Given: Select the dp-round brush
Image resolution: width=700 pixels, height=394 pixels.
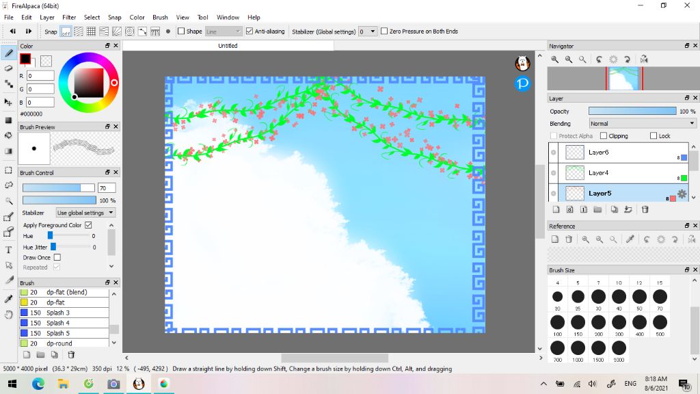Looking at the screenshot, I should (x=64, y=343).
